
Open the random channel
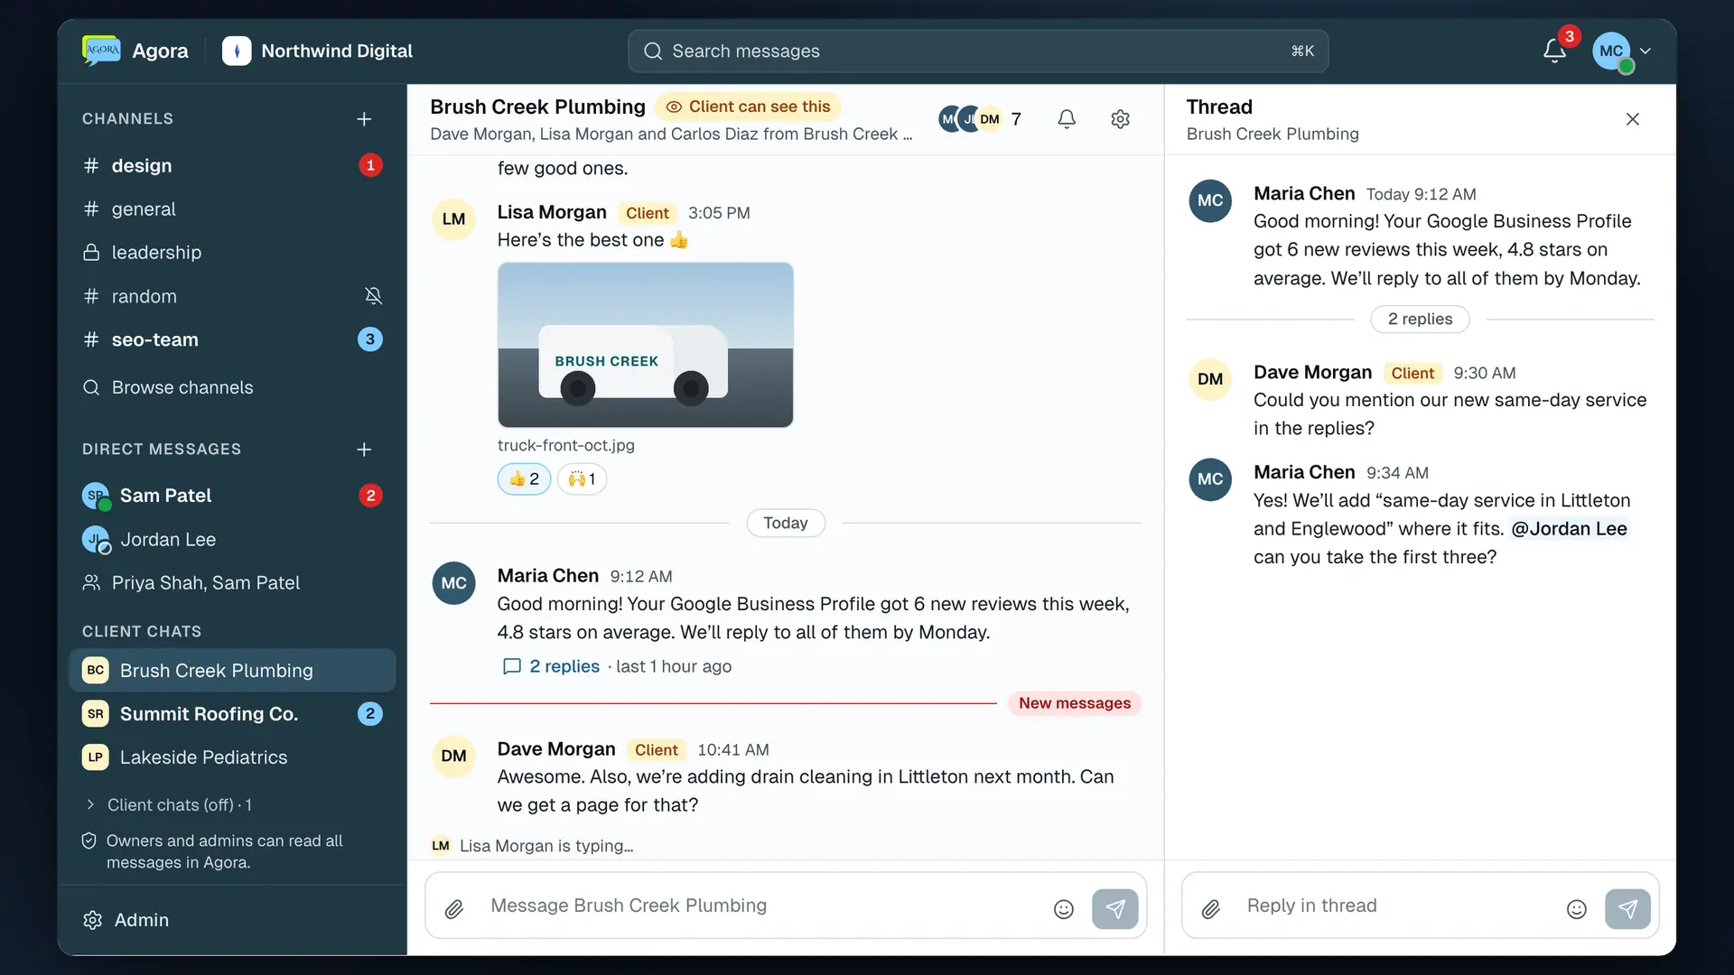[232, 296]
